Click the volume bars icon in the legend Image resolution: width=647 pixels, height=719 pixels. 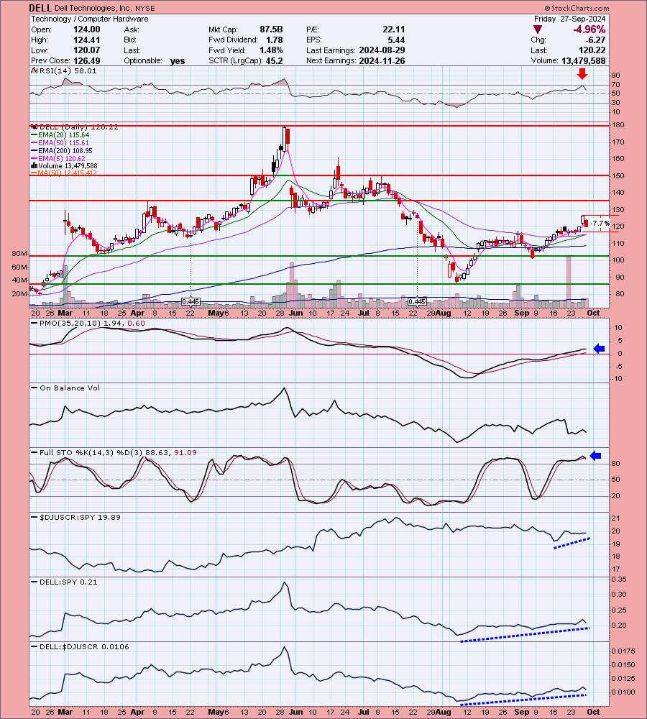pyautogui.click(x=35, y=165)
